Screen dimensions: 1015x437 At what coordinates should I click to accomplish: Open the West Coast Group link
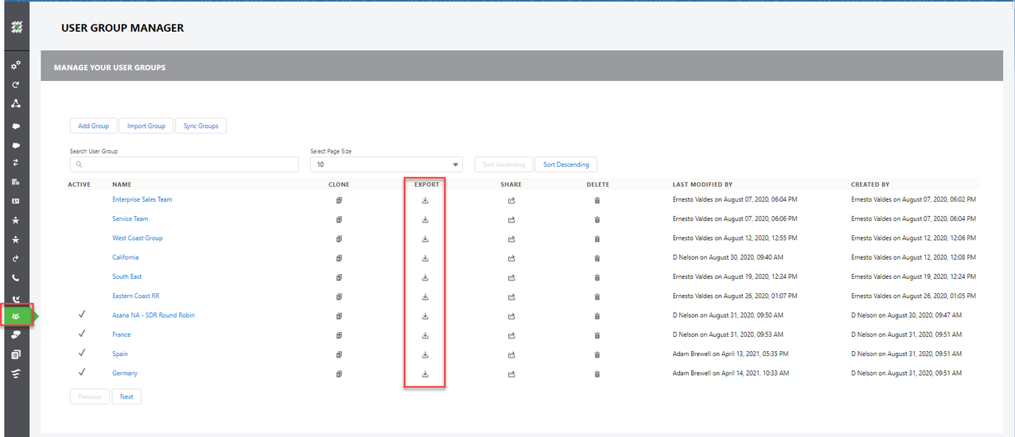point(138,238)
